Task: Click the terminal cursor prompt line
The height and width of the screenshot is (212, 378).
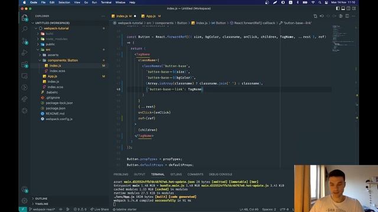Action: pos(115,204)
